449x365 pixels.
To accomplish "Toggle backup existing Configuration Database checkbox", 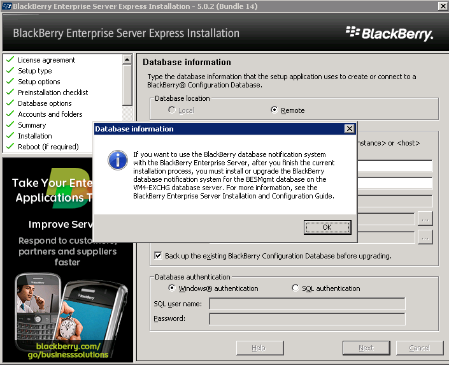I will (x=158, y=256).
